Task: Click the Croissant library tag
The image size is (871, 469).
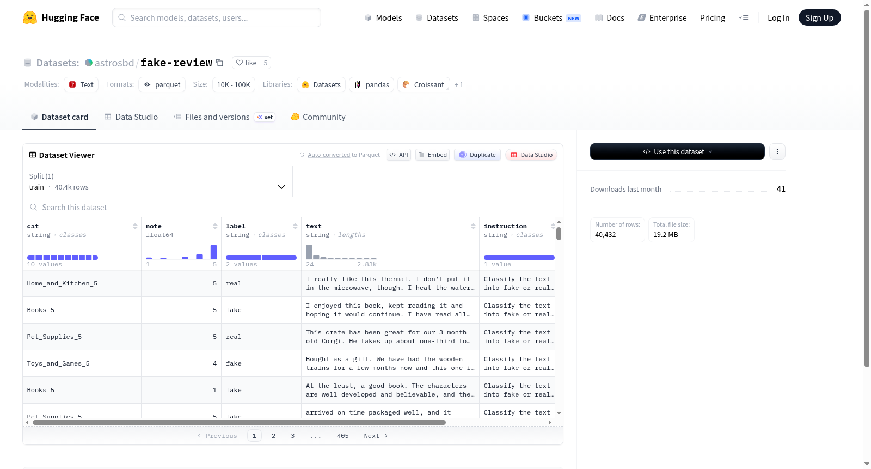Action: click(424, 84)
